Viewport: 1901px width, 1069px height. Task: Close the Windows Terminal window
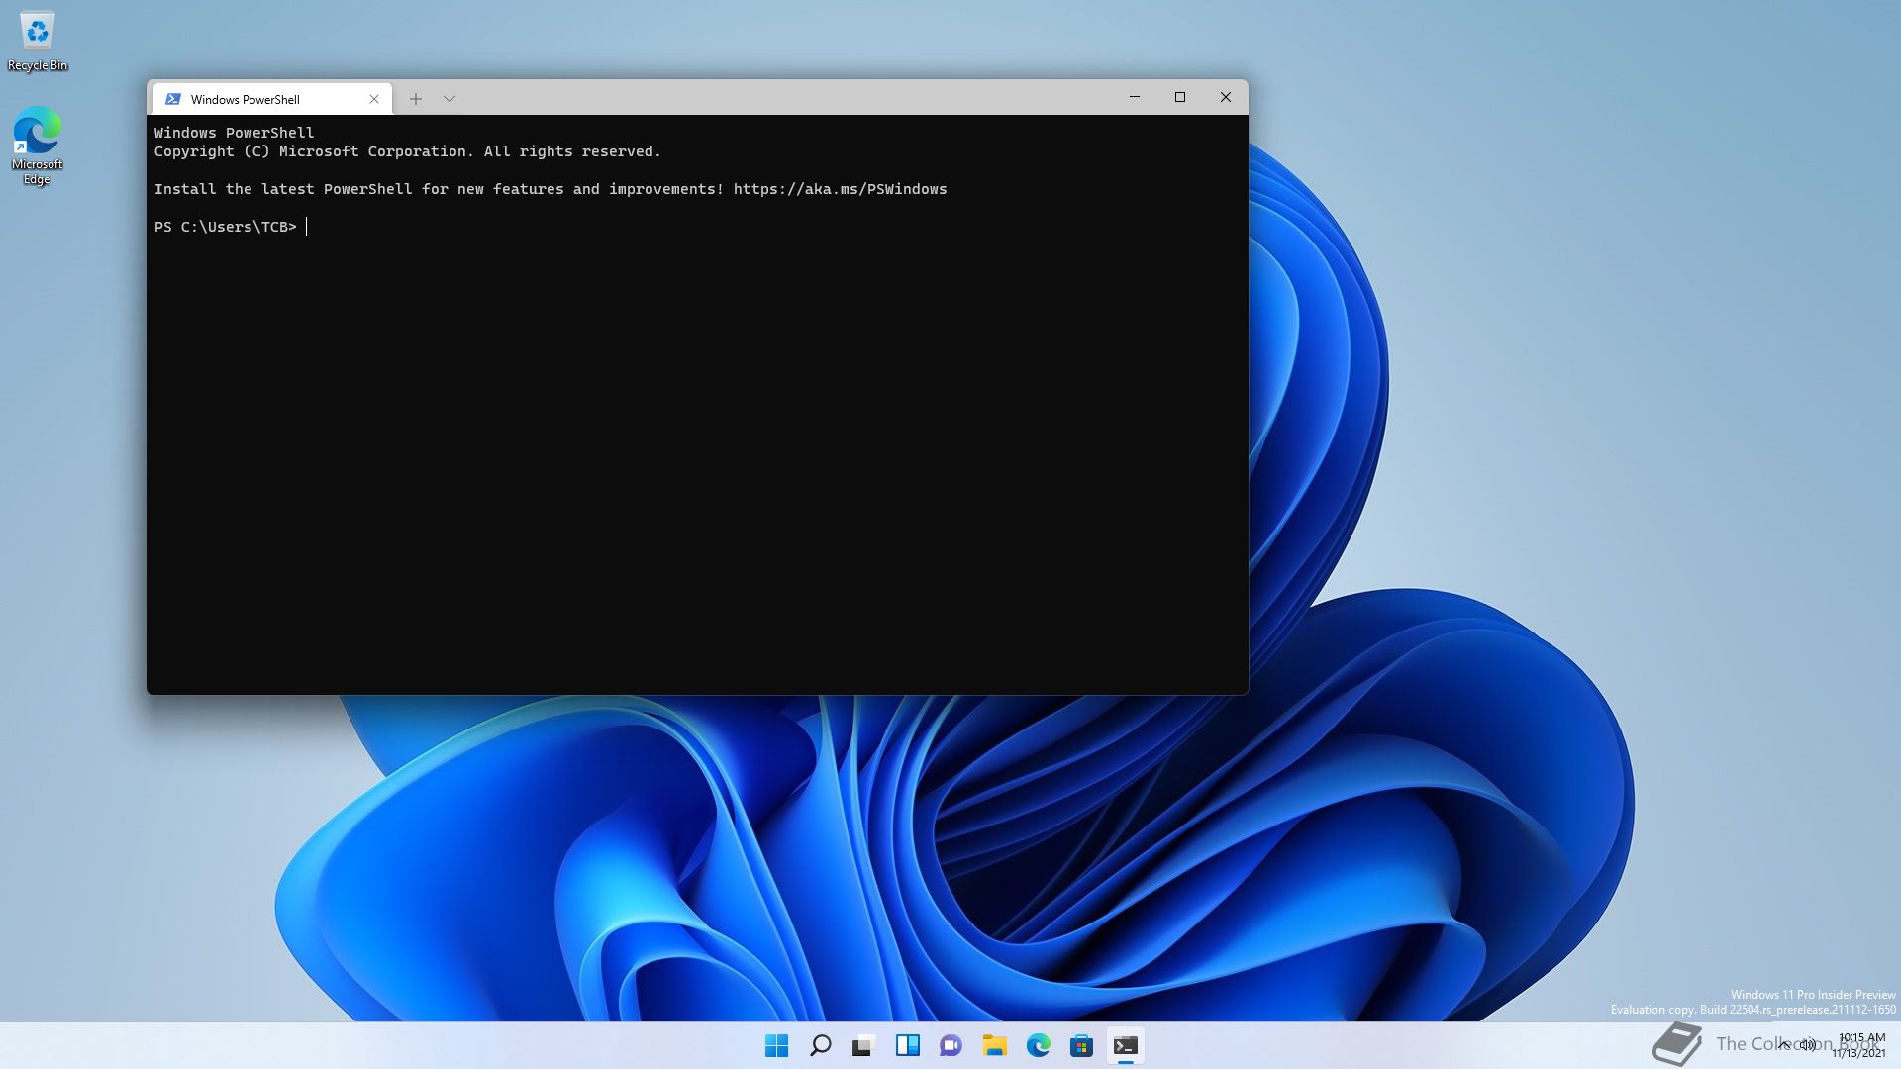(1226, 97)
